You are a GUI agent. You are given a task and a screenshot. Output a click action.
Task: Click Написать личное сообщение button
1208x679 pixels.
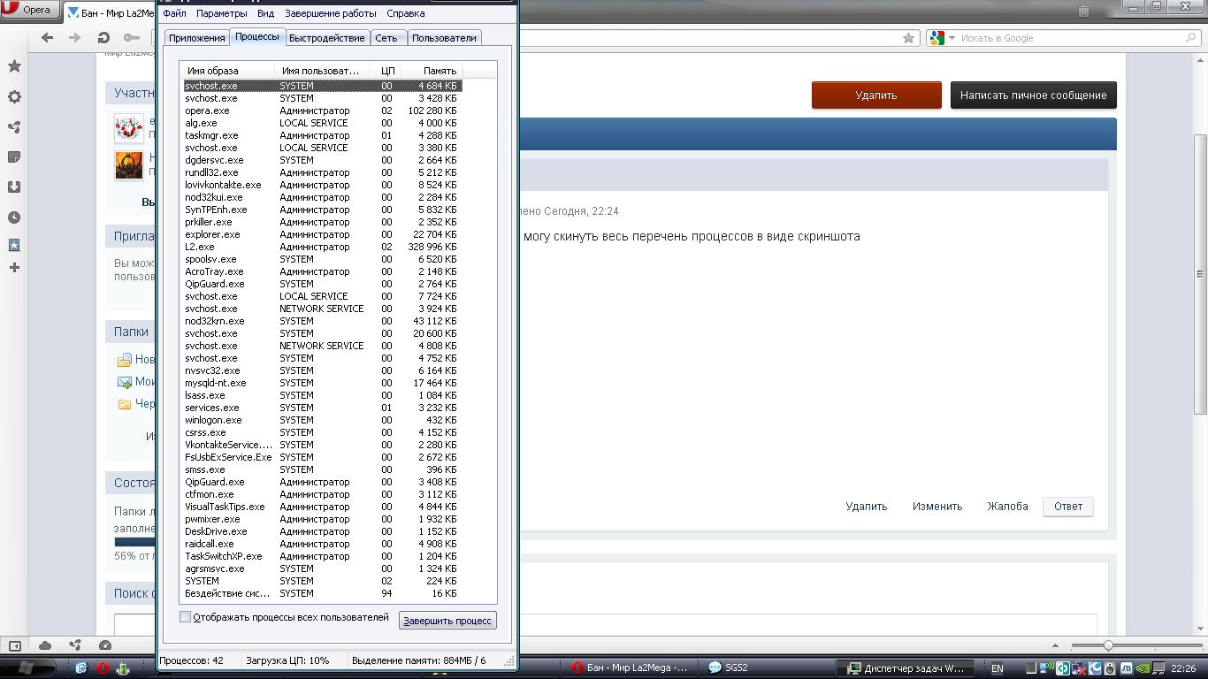tap(1034, 95)
